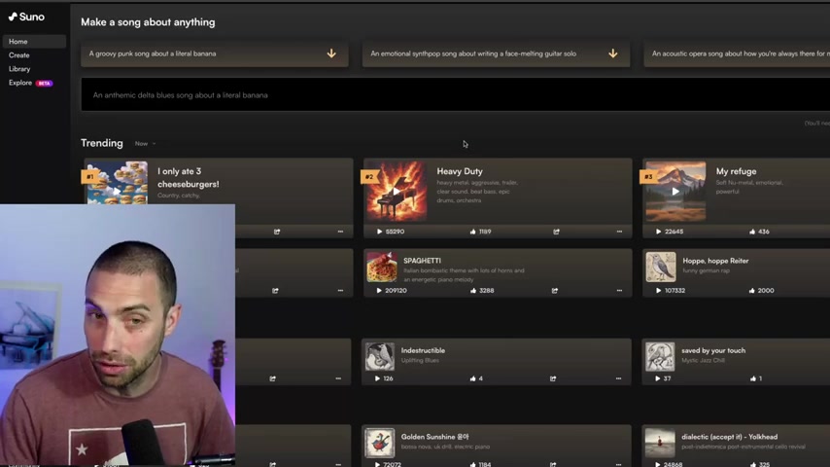Screen dimensions: 830x467
Task: Select the Home sidebar item
Action: pos(34,41)
